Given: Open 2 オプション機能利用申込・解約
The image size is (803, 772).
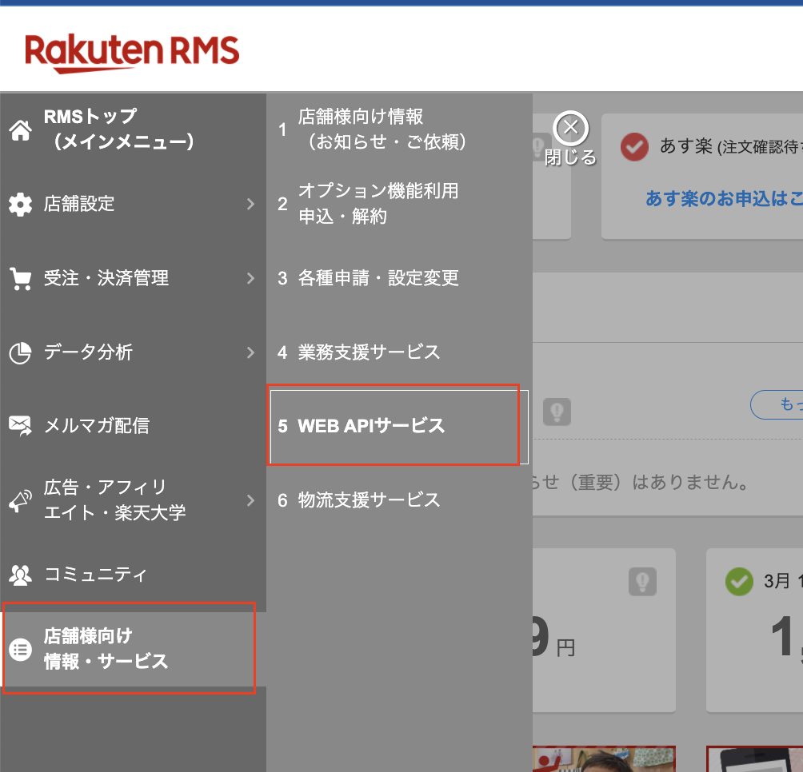Looking at the screenshot, I should tap(399, 204).
